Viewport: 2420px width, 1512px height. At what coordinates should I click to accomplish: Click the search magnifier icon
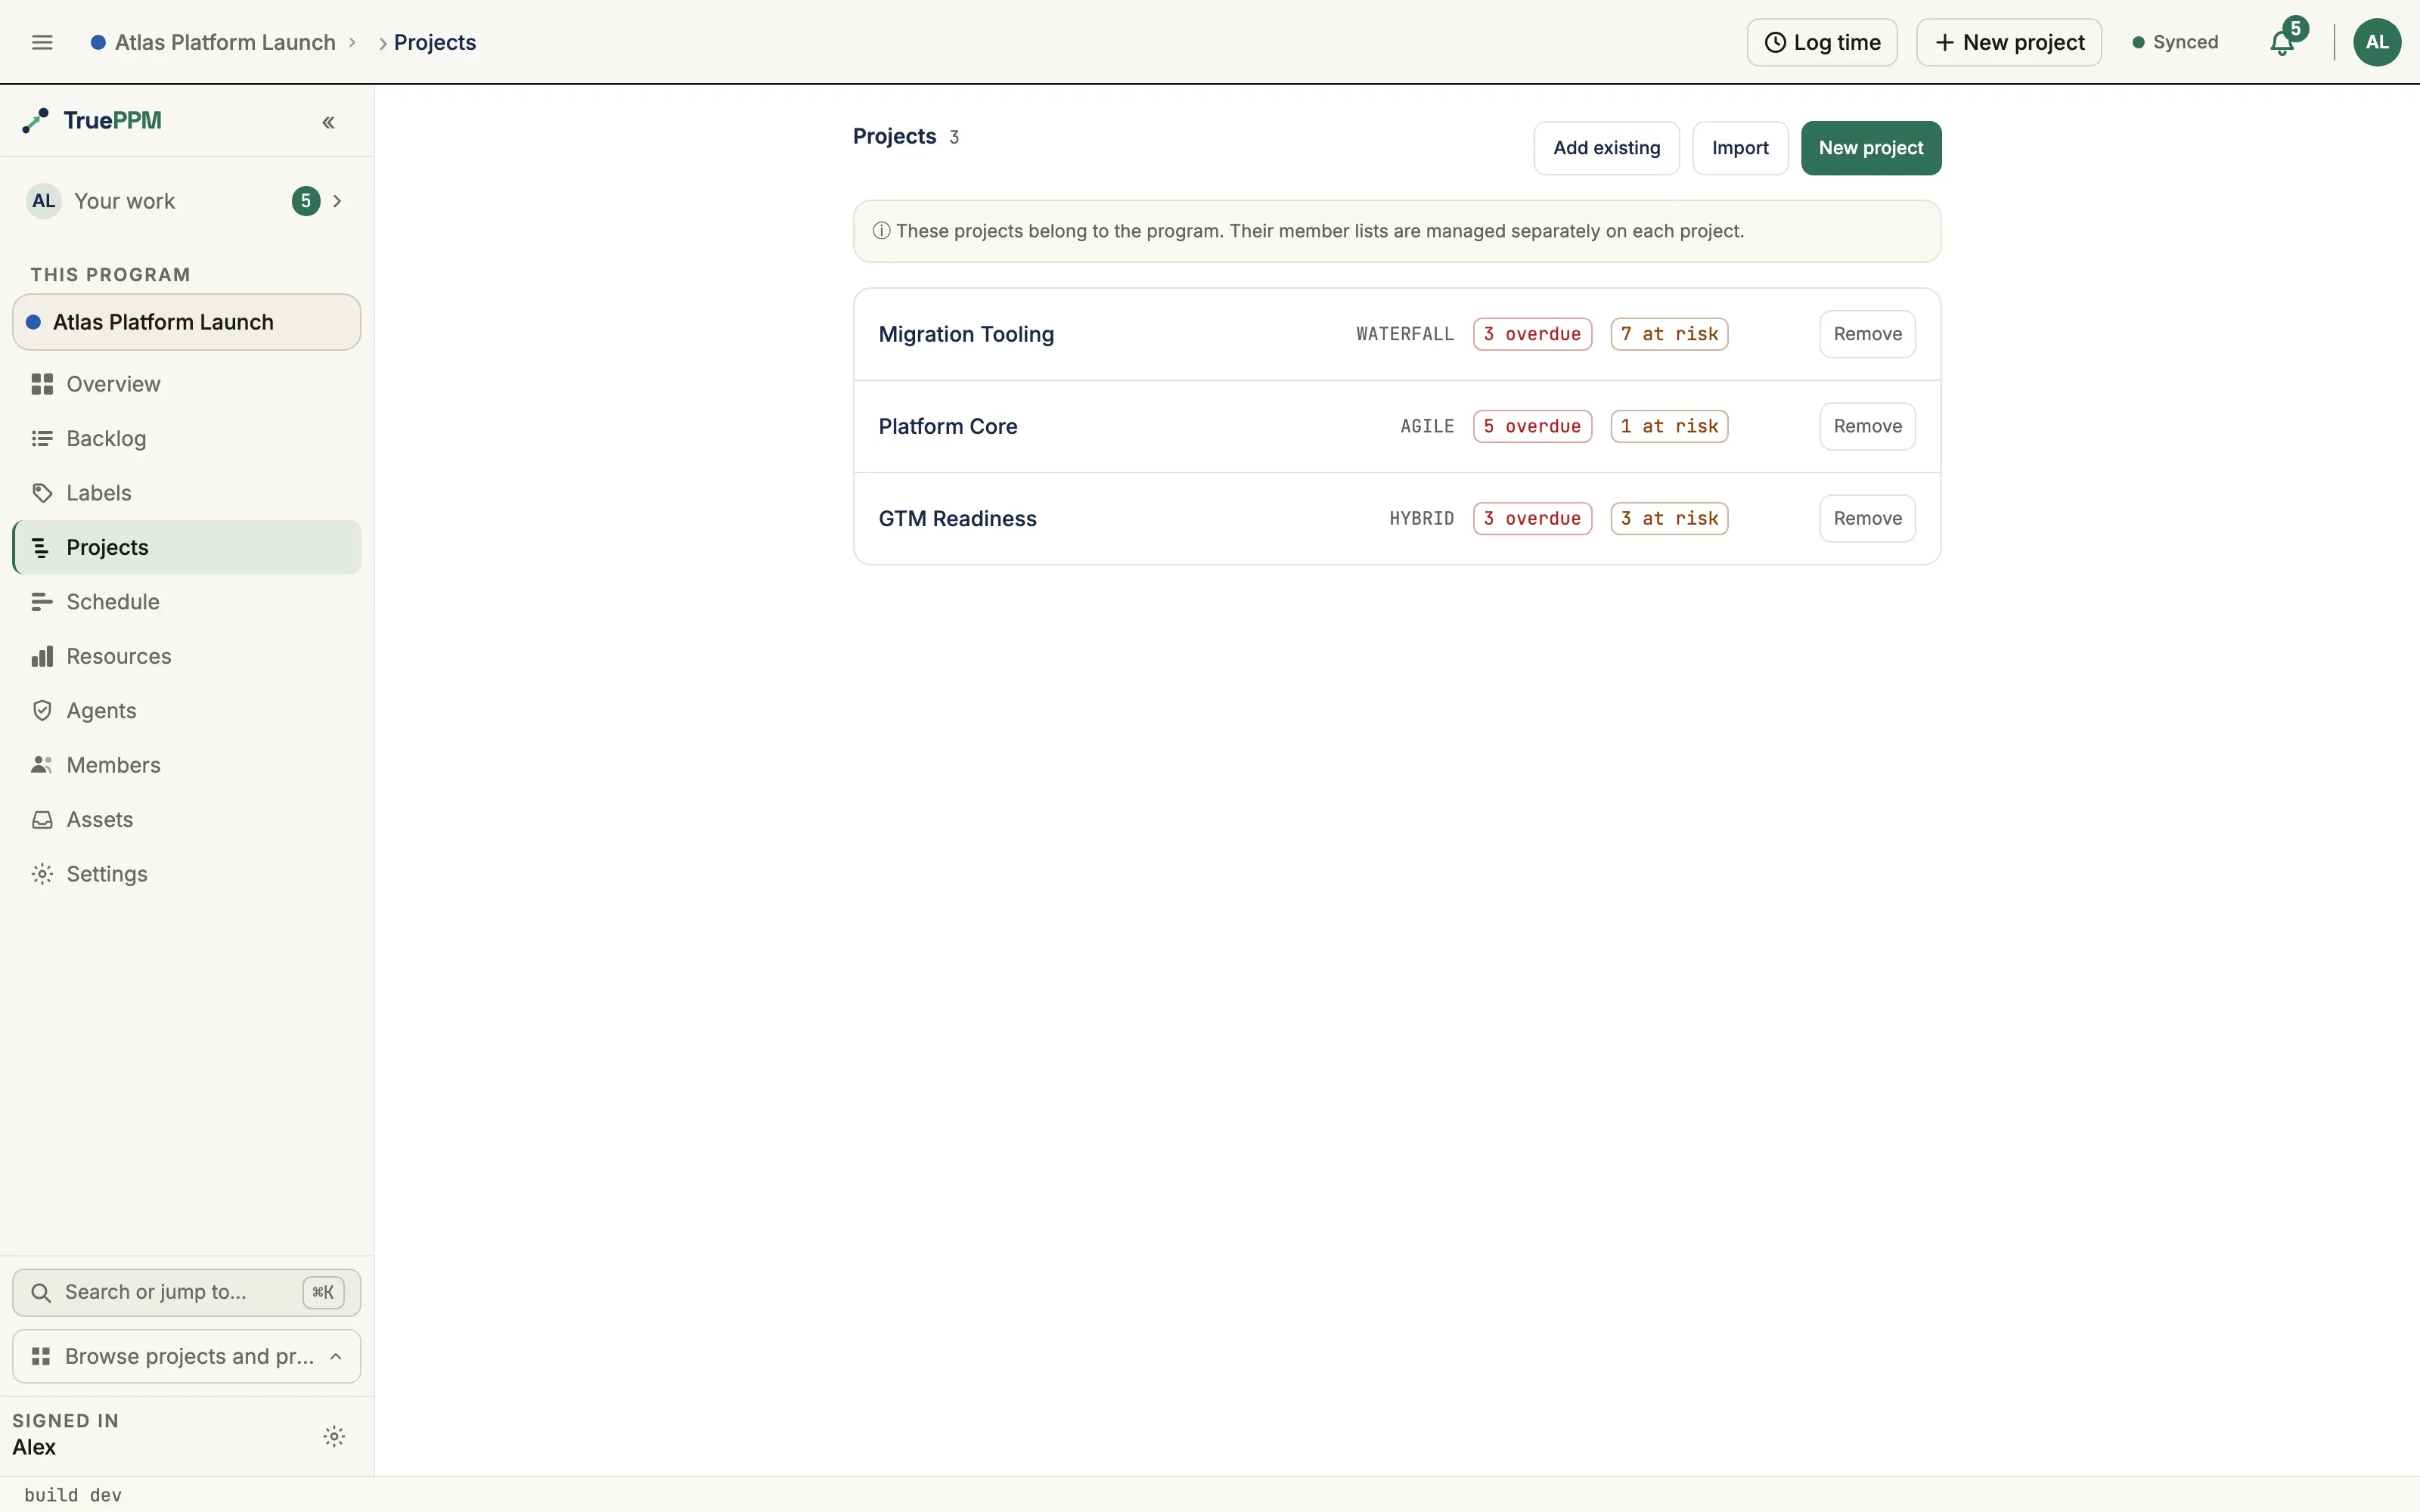click(41, 1292)
